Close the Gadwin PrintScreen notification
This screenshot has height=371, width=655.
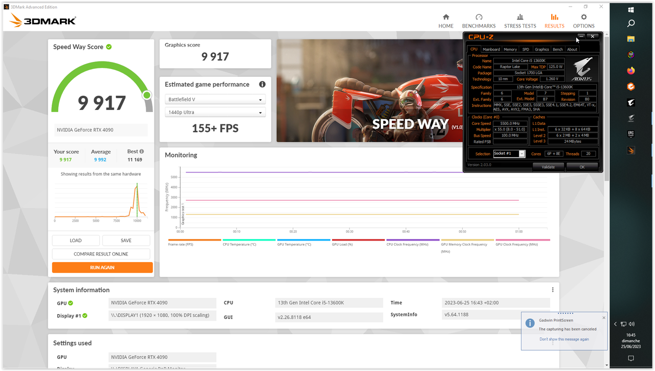coord(603,318)
